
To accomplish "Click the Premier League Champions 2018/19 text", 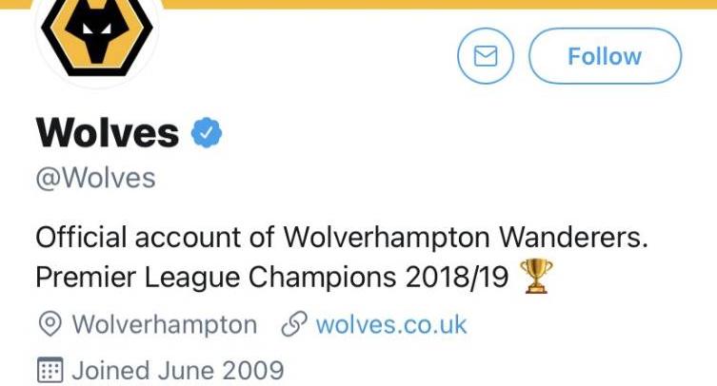I will 272,277.
